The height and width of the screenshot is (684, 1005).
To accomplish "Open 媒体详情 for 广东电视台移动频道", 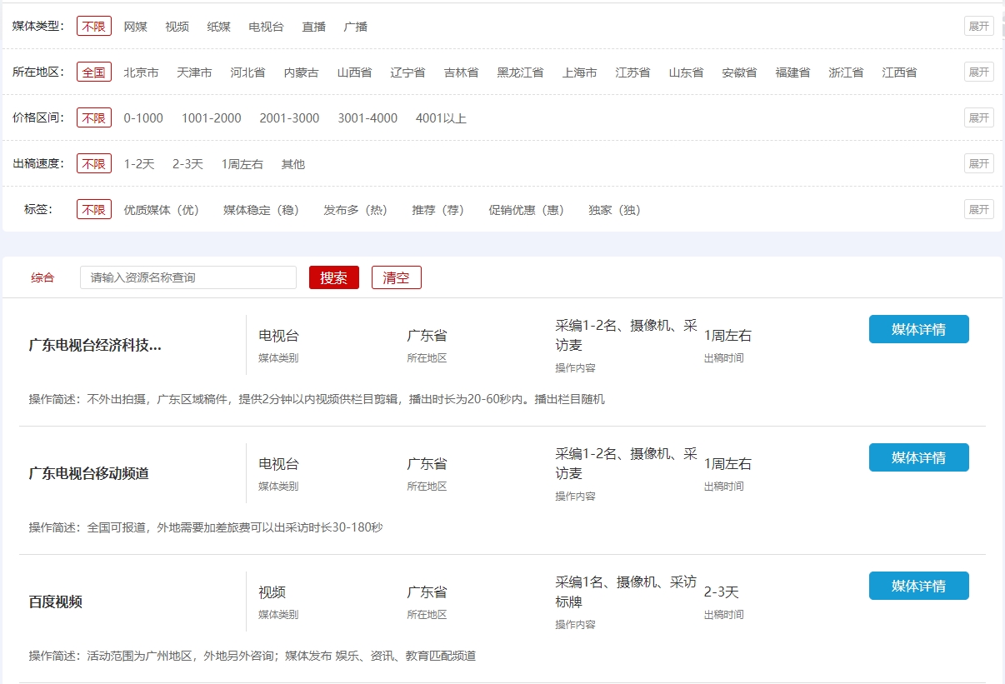I will click(918, 457).
